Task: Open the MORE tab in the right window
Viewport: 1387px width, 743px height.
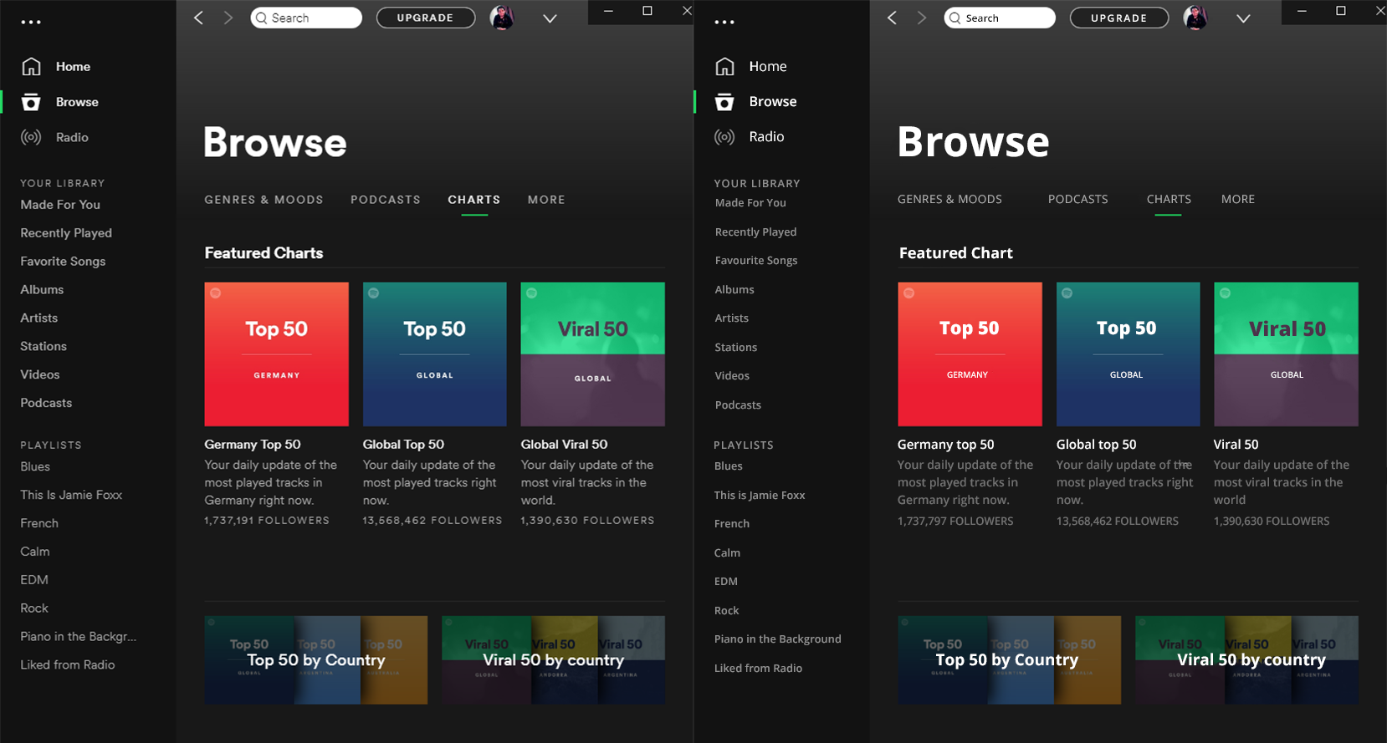Action: pyautogui.click(x=1237, y=200)
